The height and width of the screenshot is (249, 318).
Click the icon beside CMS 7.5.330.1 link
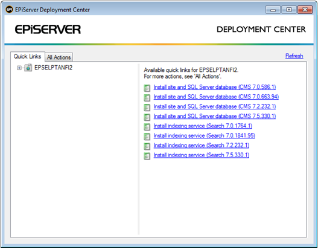(x=147, y=117)
